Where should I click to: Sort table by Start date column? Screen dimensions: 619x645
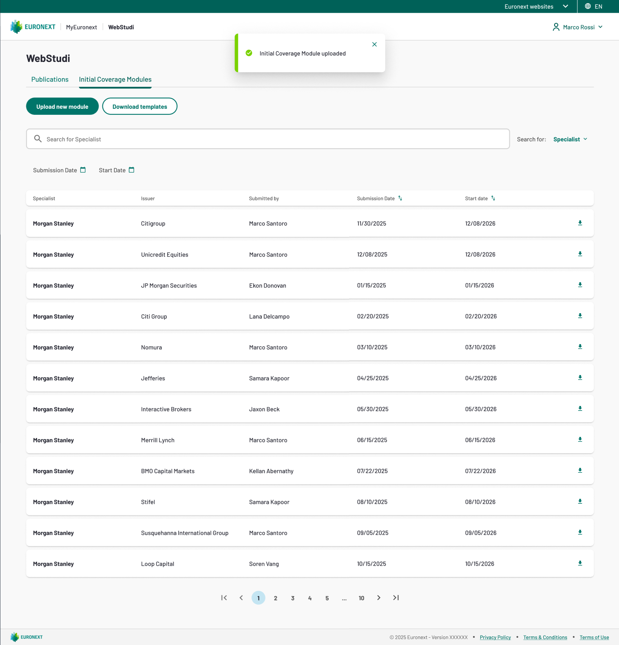click(x=493, y=198)
